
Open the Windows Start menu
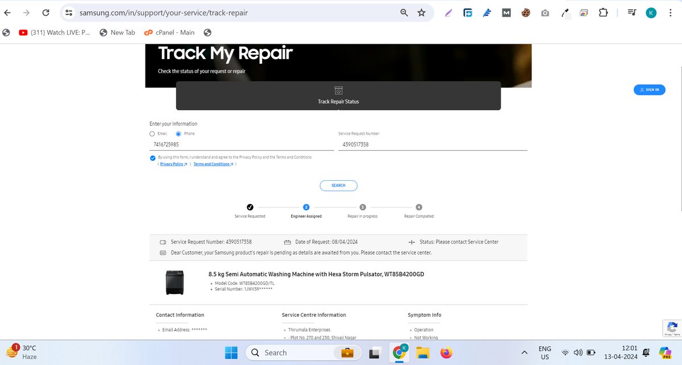[x=231, y=352]
